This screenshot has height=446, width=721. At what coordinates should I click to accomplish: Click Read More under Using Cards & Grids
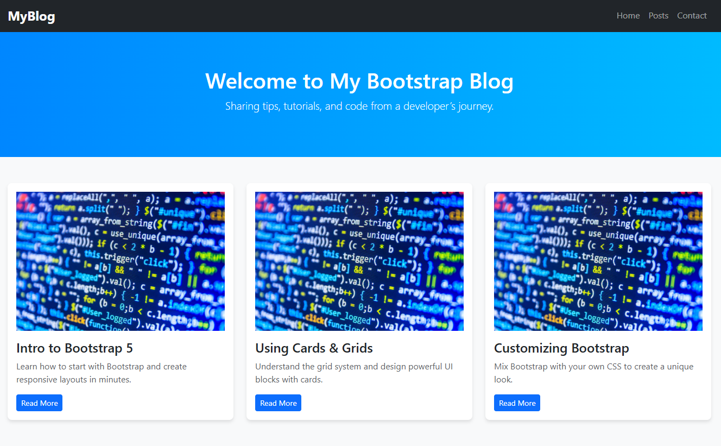(278, 403)
